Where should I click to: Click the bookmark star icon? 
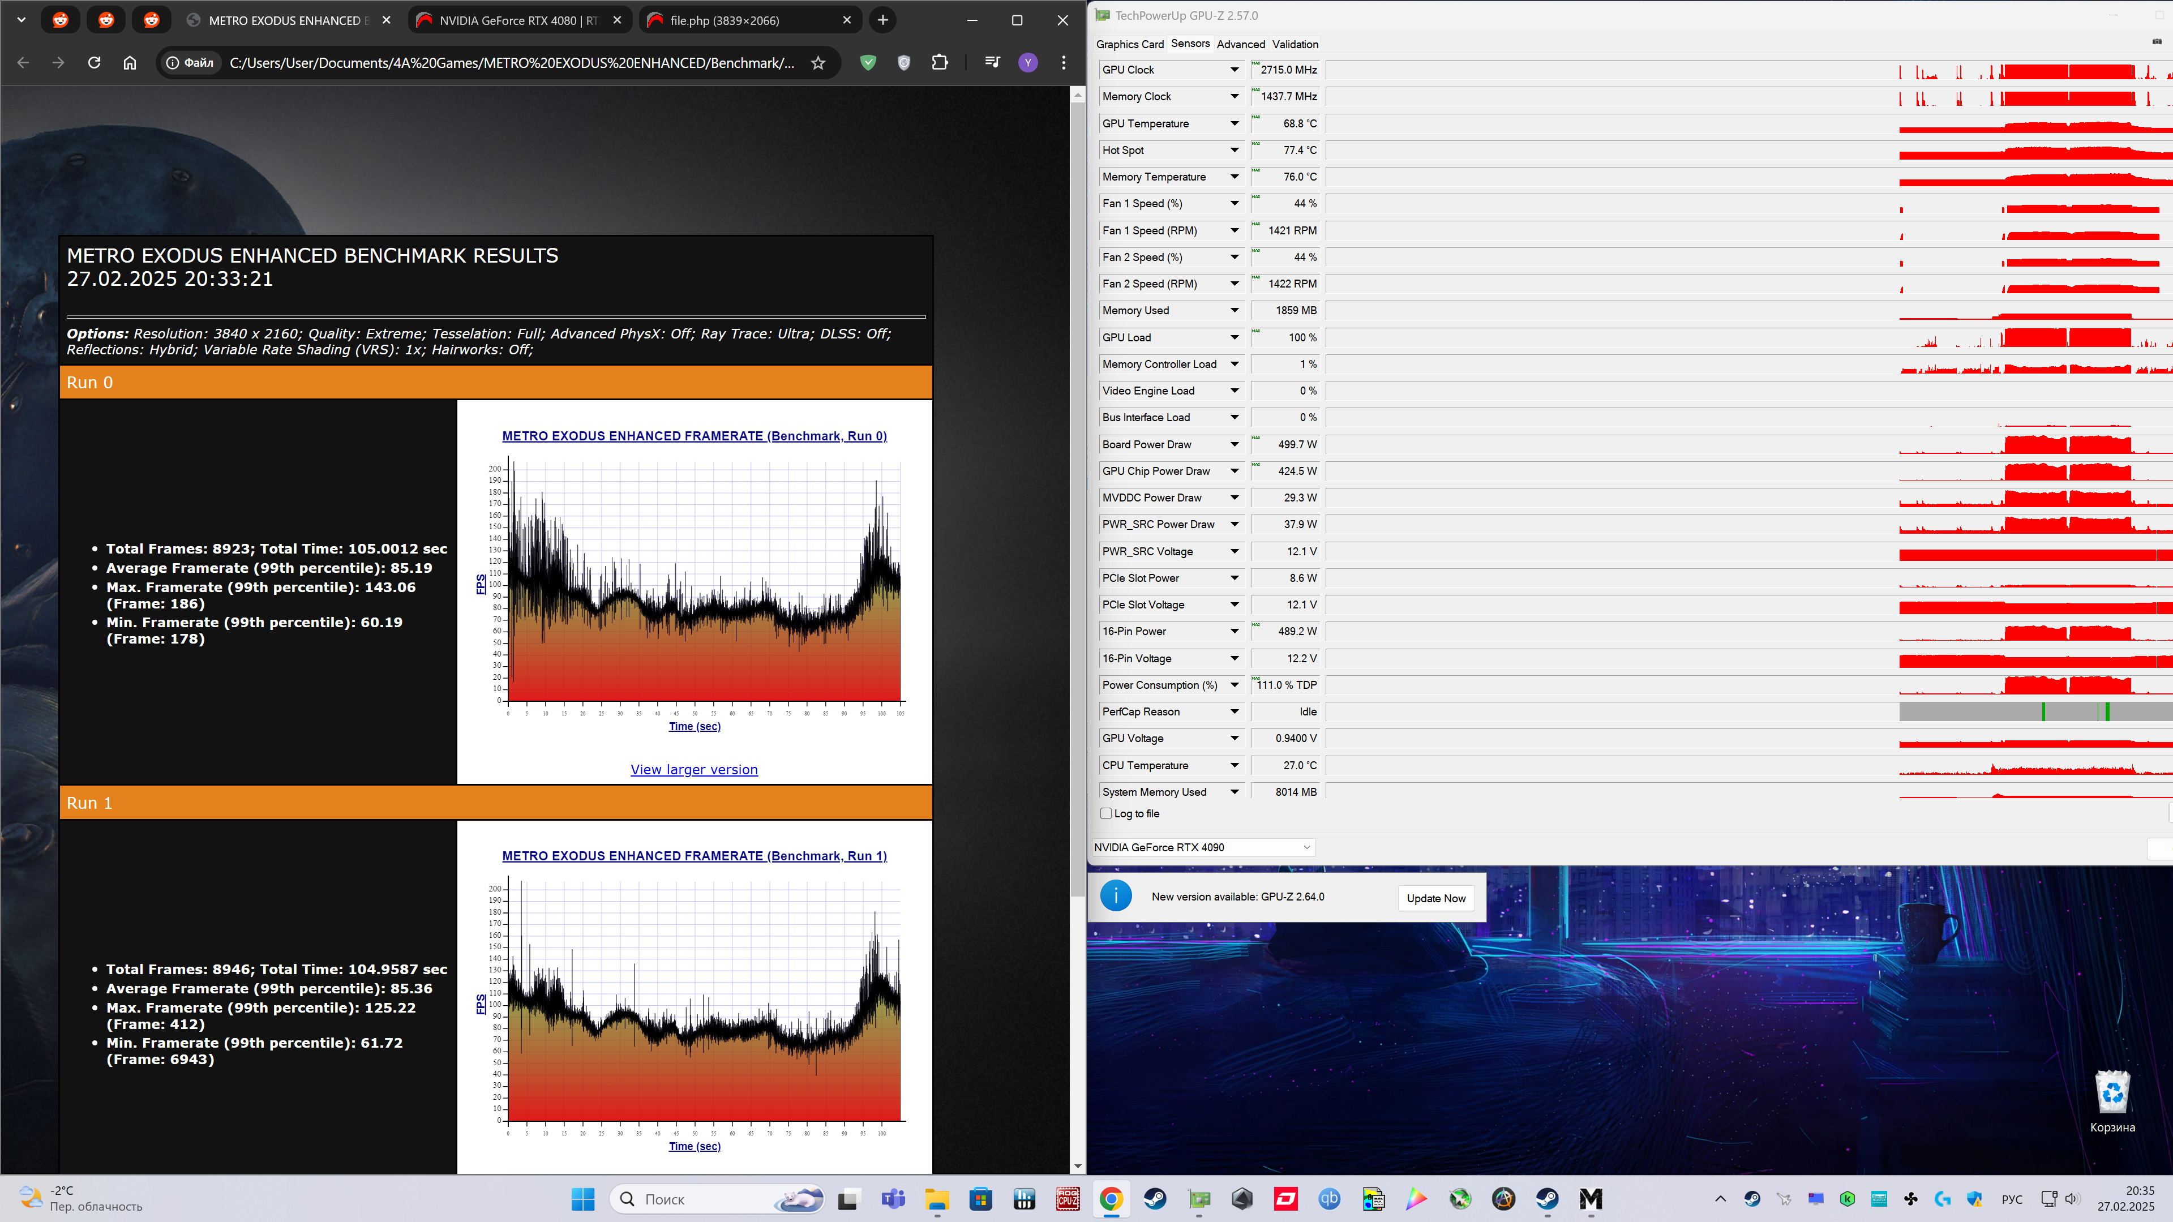[x=817, y=62]
